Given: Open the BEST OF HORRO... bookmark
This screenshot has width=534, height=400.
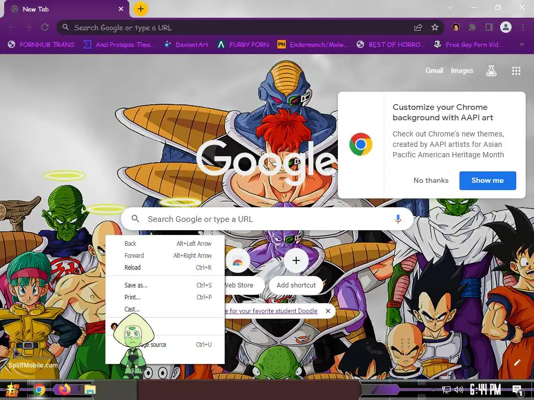Looking at the screenshot, I should (391, 45).
